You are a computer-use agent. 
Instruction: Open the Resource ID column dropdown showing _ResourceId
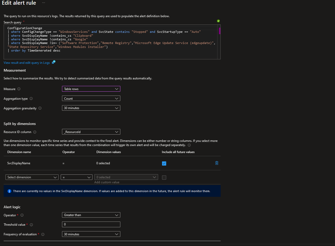click(x=91, y=132)
